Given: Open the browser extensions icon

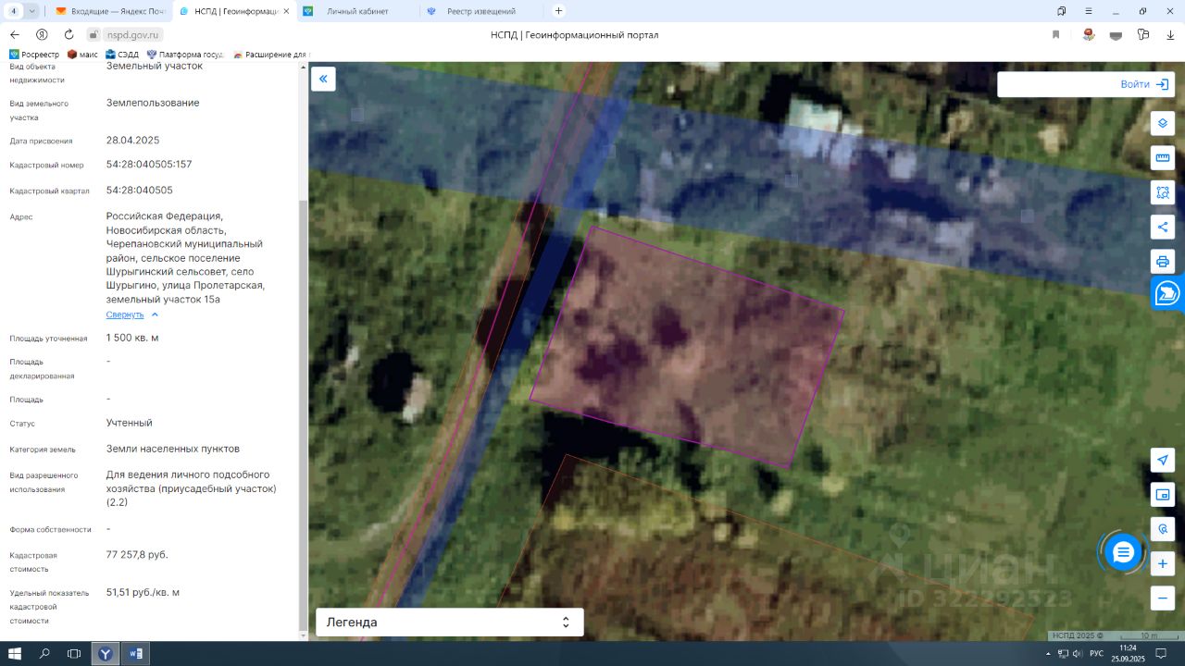Looking at the screenshot, I should pos(1143,34).
